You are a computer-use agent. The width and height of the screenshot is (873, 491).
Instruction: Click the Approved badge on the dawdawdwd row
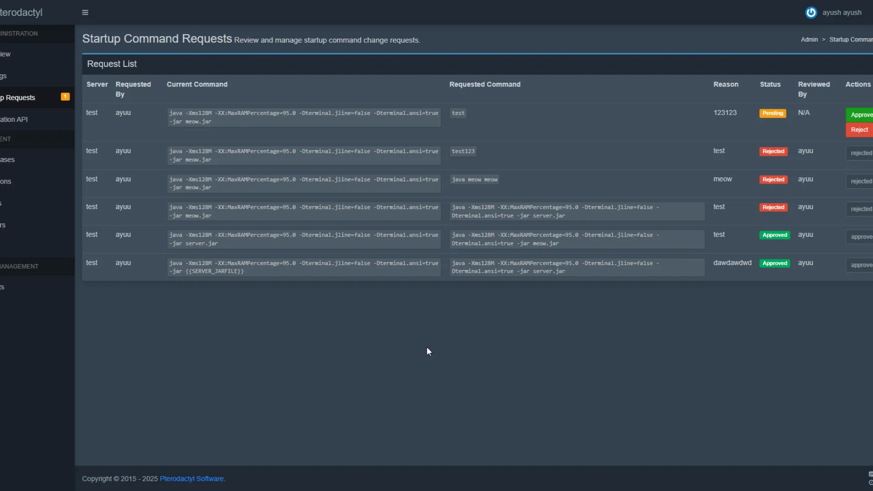[774, 263]
